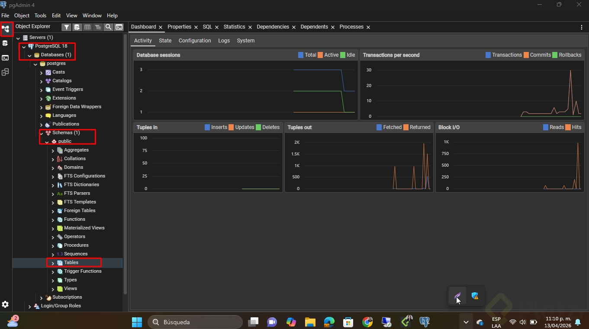The height and width of the screenshot is (329, 589).
Task: Open the Logs sub-tab
Action: (x=224, y=41)
